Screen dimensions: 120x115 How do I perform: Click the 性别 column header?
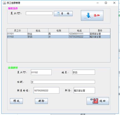point(58,31)
